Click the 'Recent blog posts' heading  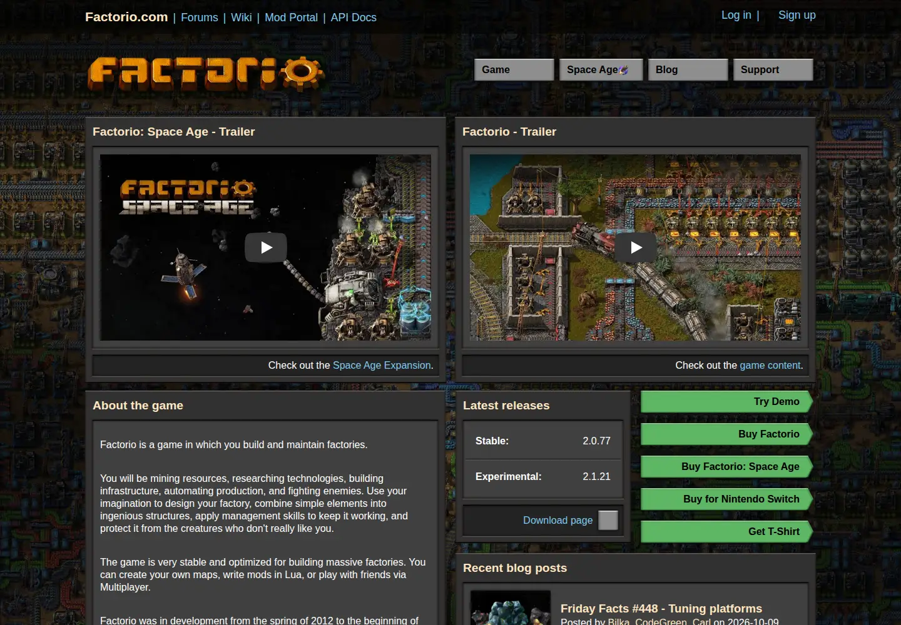[515, 568]
